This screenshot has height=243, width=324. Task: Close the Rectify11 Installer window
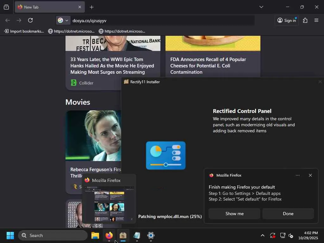[x=320, y=82]
